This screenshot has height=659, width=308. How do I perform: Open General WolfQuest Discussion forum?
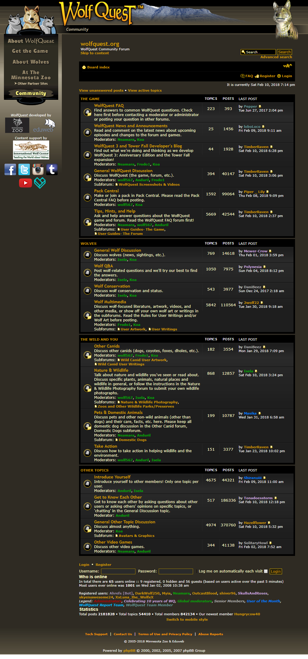coord(123,171)
